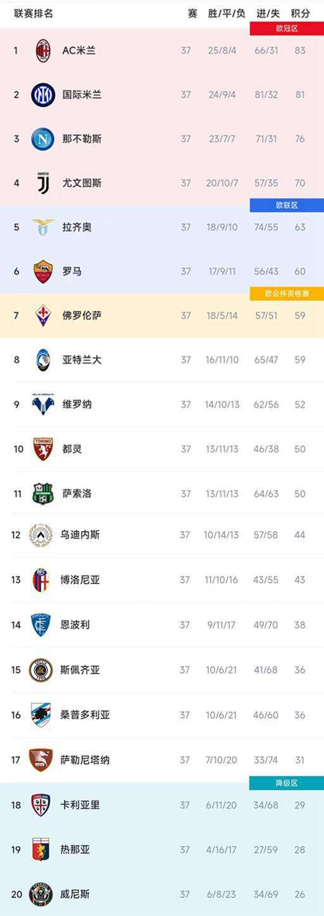Screen dimensions: 324x916
Task: Click the 欧联区 blue zone label
Action: point(287,206)
